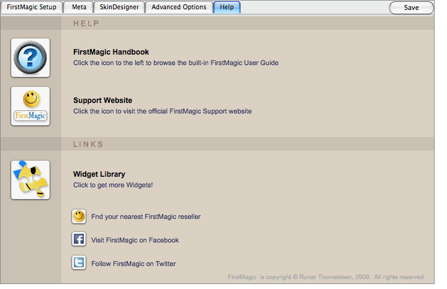Click the Support Website heading

pos(102,100)
